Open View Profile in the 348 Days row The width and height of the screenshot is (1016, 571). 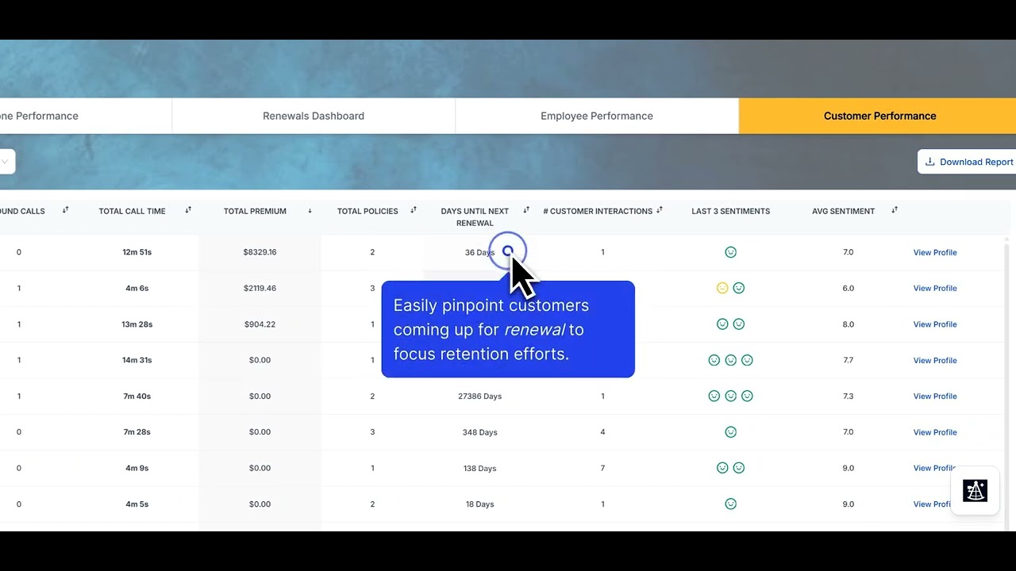(935, 432)
